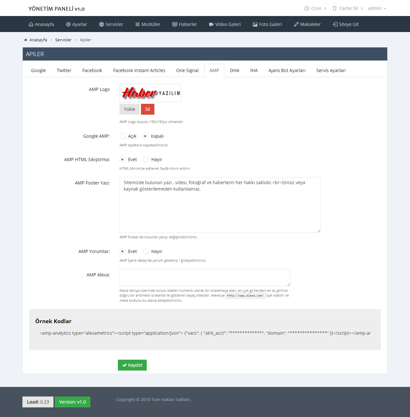Screen dimensions: 410x417
Task: Choose Hayır for AMP HTML Sıkıştırma
Action: [x=146, y=159]
